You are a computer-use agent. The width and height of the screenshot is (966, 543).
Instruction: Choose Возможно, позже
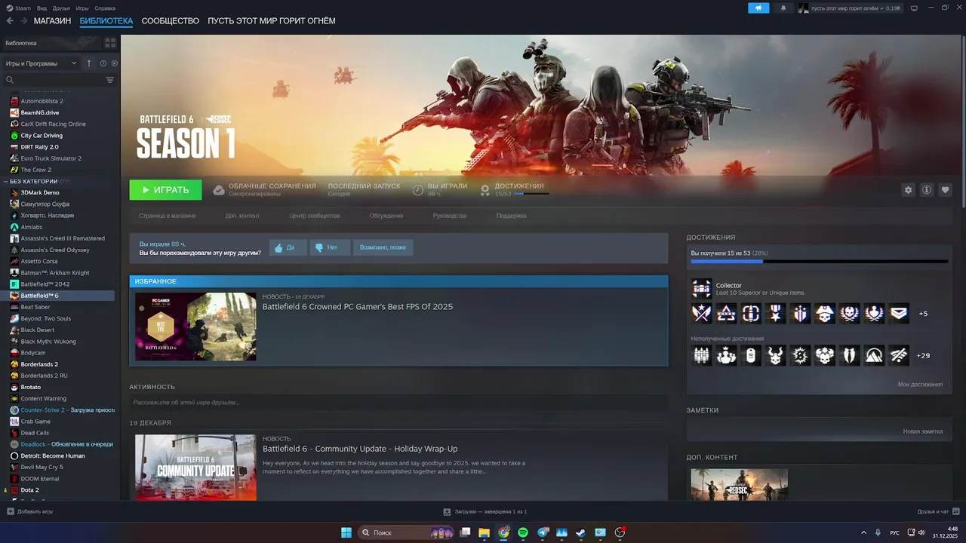pos(383,247)
